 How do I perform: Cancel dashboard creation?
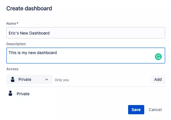tap(155, 110)
